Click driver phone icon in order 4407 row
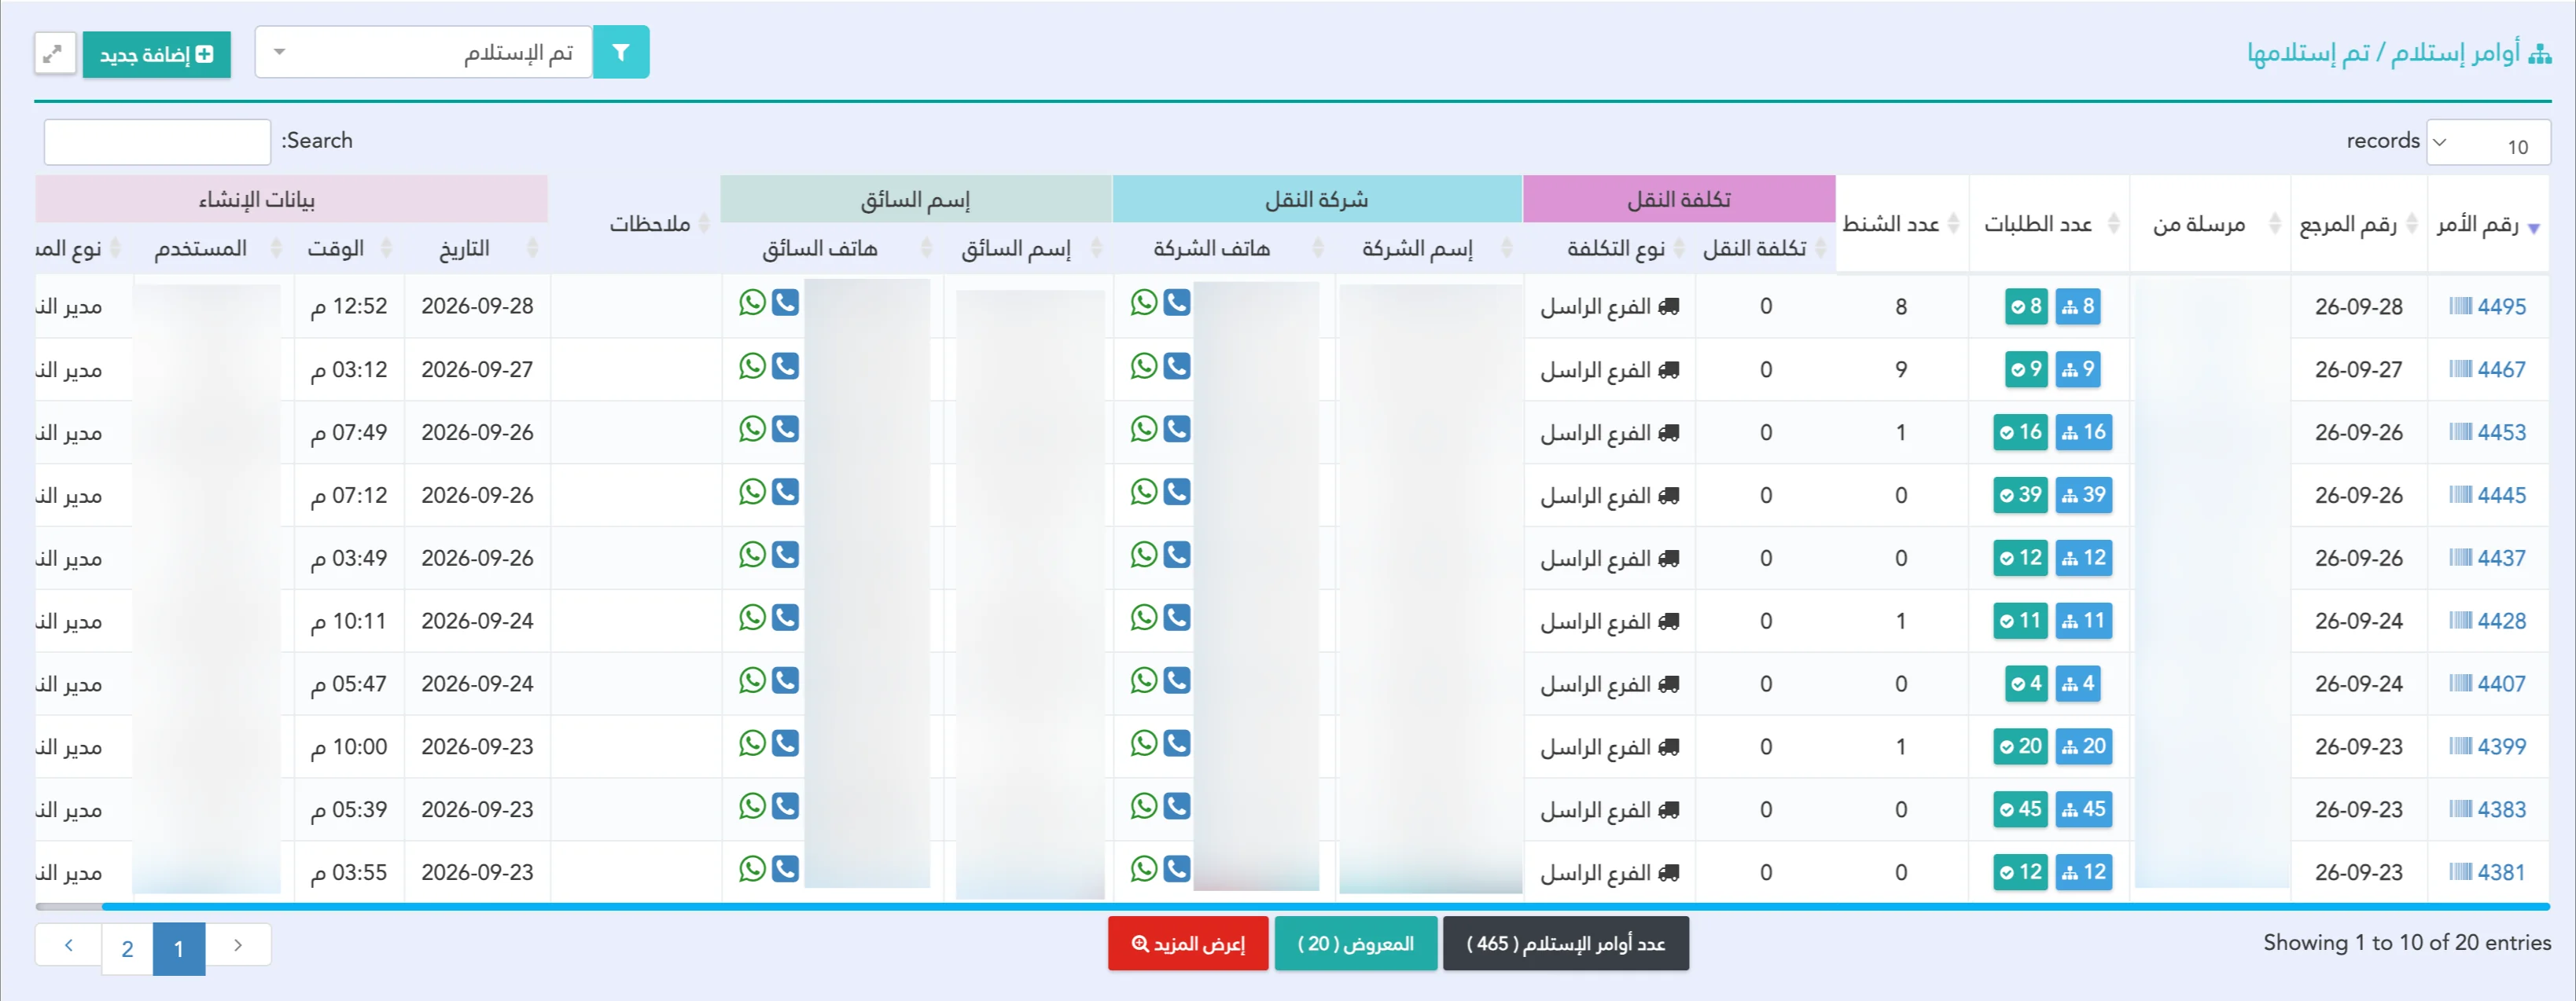The image size is (2576, 1001). point(786,680)
